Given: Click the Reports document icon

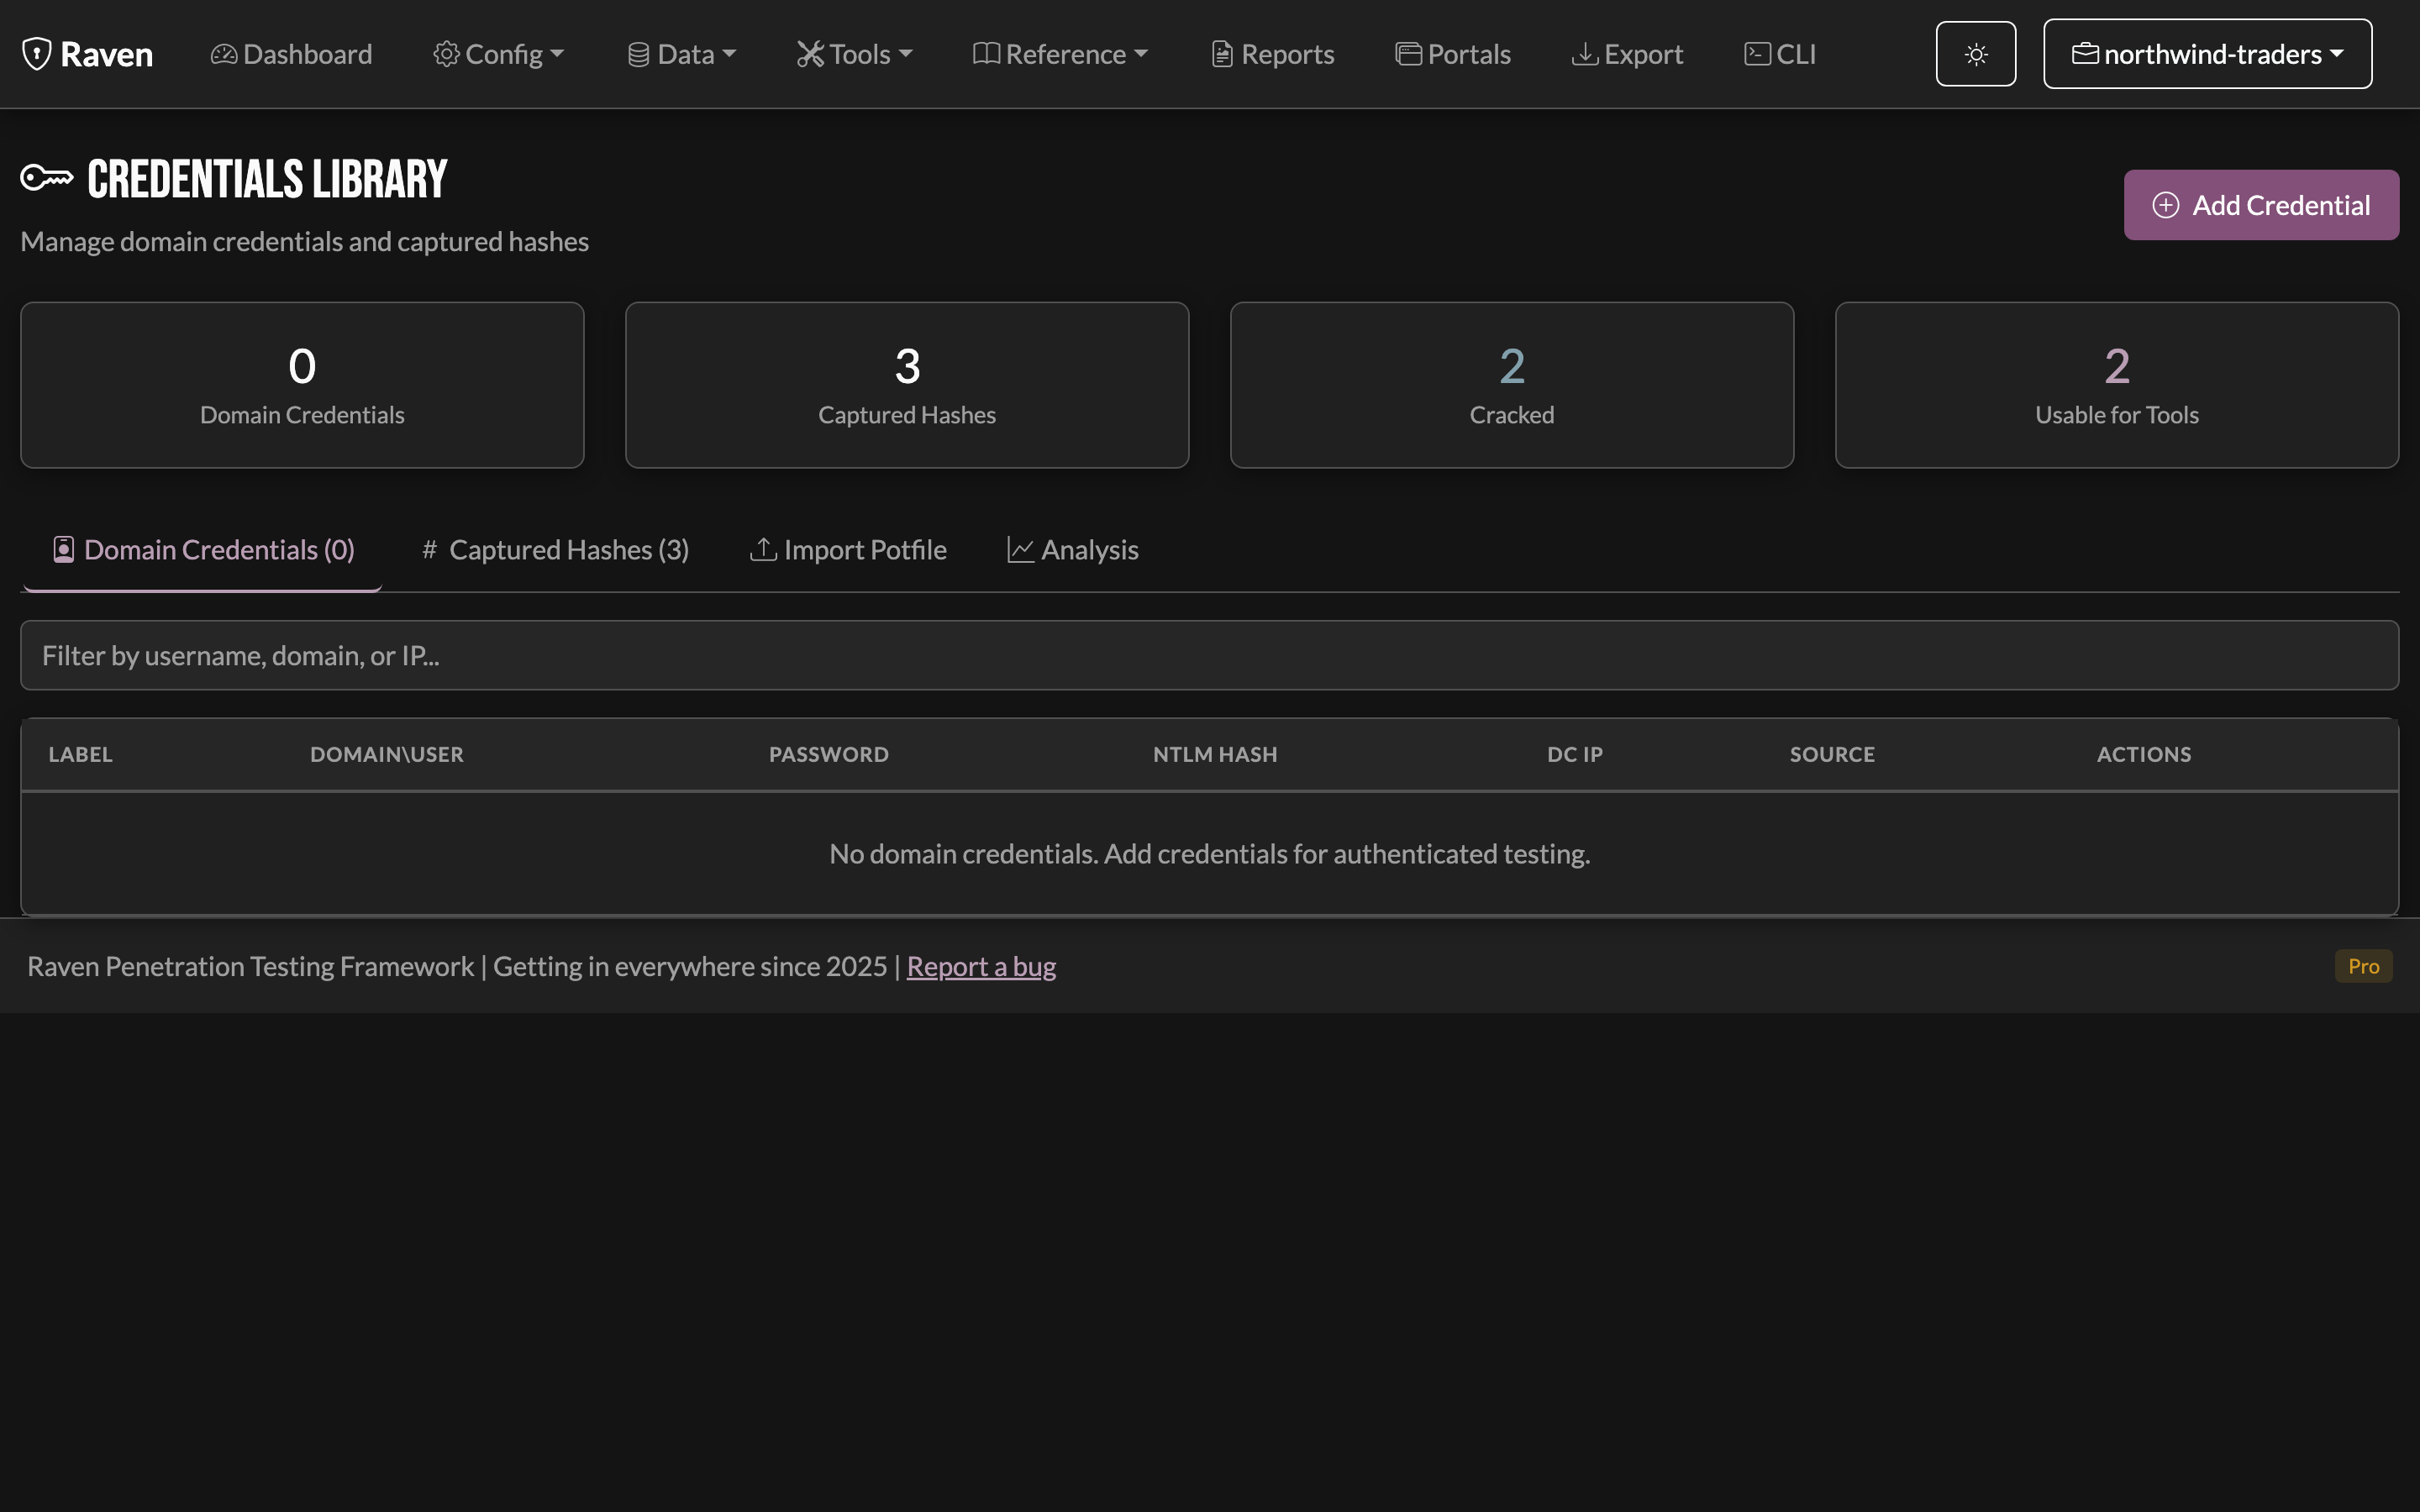Looking at the screenshot, I should [x=1222, y=54].
